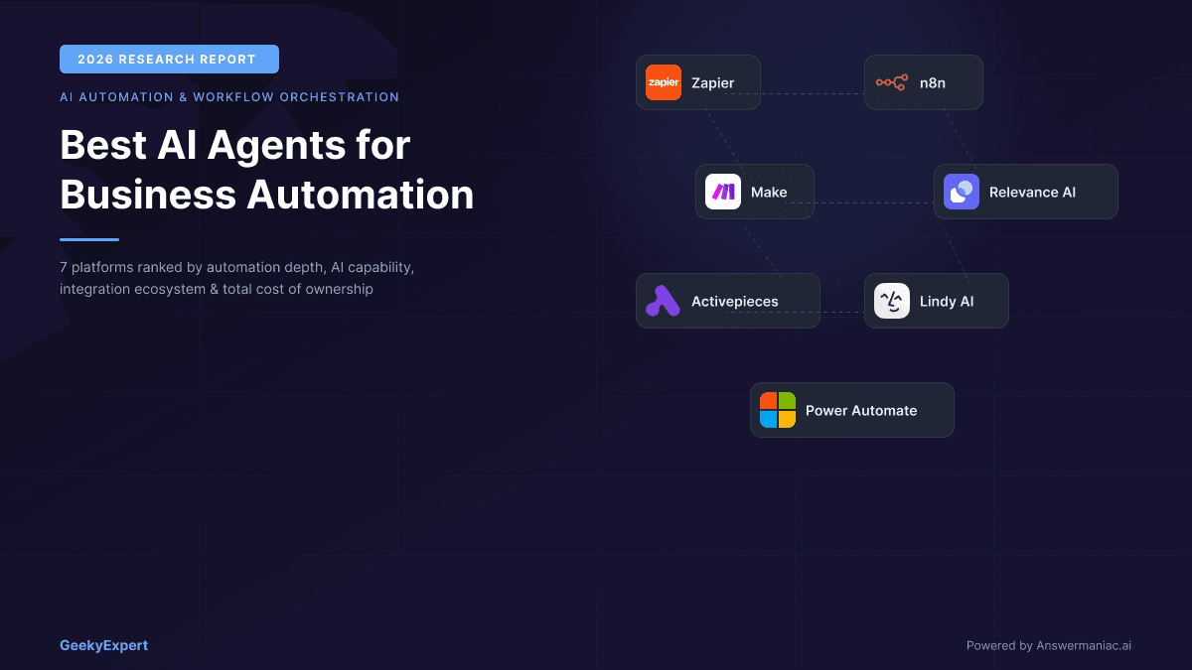Click the AI Automation & Workflow Orchestration subtitle
The image size is (1192, 670).
229,97
